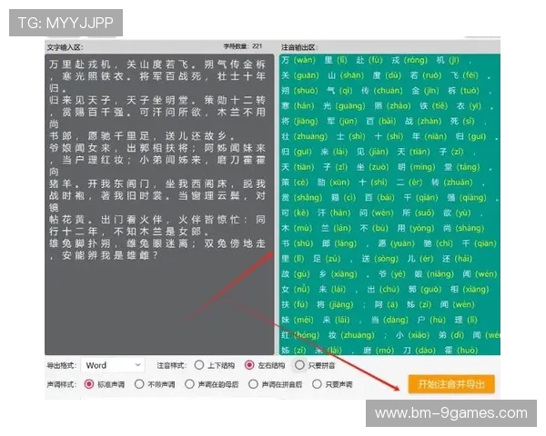This screenshot has width=546, height=436.
Task: Click the 注音输出区 panel label
Action: pos(298,45)
